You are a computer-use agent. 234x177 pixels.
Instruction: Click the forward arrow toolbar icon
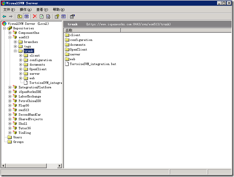[11, 16]
